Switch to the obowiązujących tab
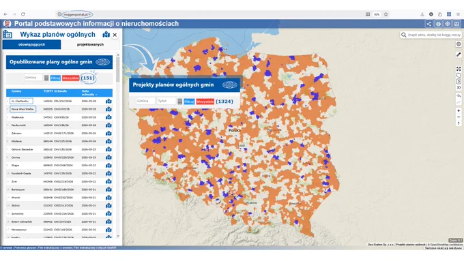The width and height of the screenshot is (464, 261). (31, 44)
